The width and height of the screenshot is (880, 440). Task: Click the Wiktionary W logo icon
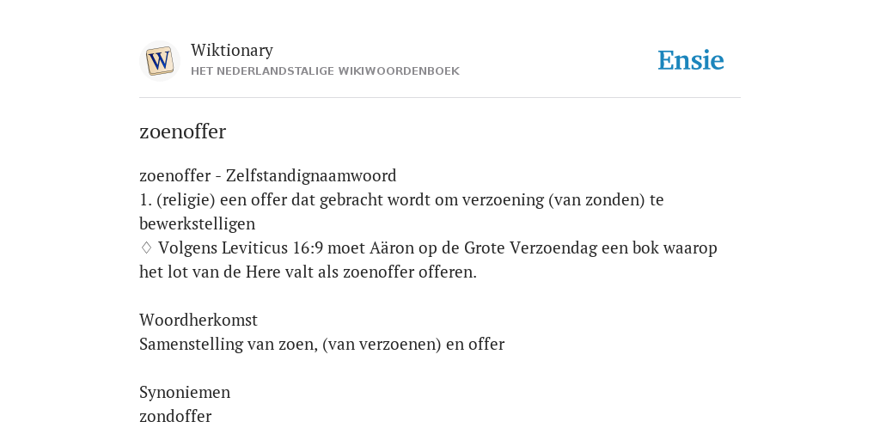click(159, 61)
